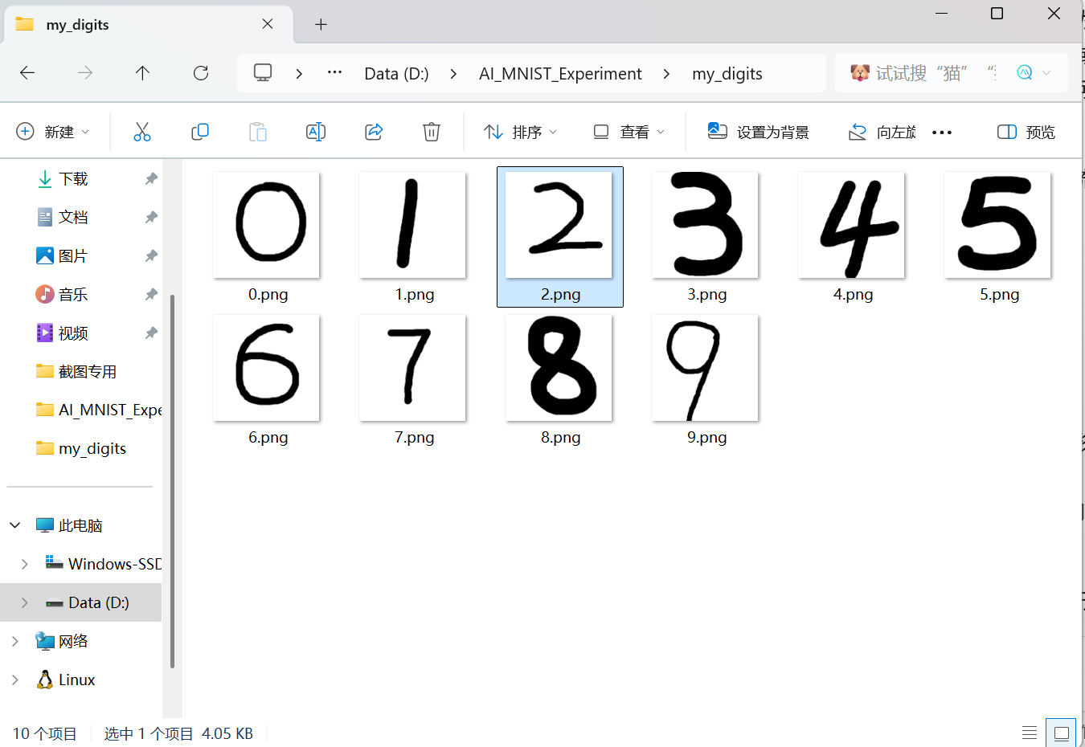Expand the Network (网络) tree node

pyautogui.click(x=15, y=641)
